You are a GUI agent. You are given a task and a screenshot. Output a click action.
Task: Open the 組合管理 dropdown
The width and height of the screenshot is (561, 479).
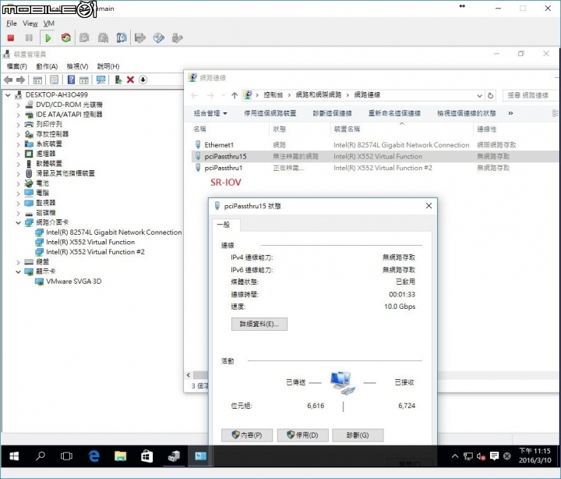click(210, 114)
